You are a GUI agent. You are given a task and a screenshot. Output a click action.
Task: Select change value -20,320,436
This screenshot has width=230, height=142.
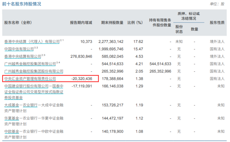pos(82,79)
